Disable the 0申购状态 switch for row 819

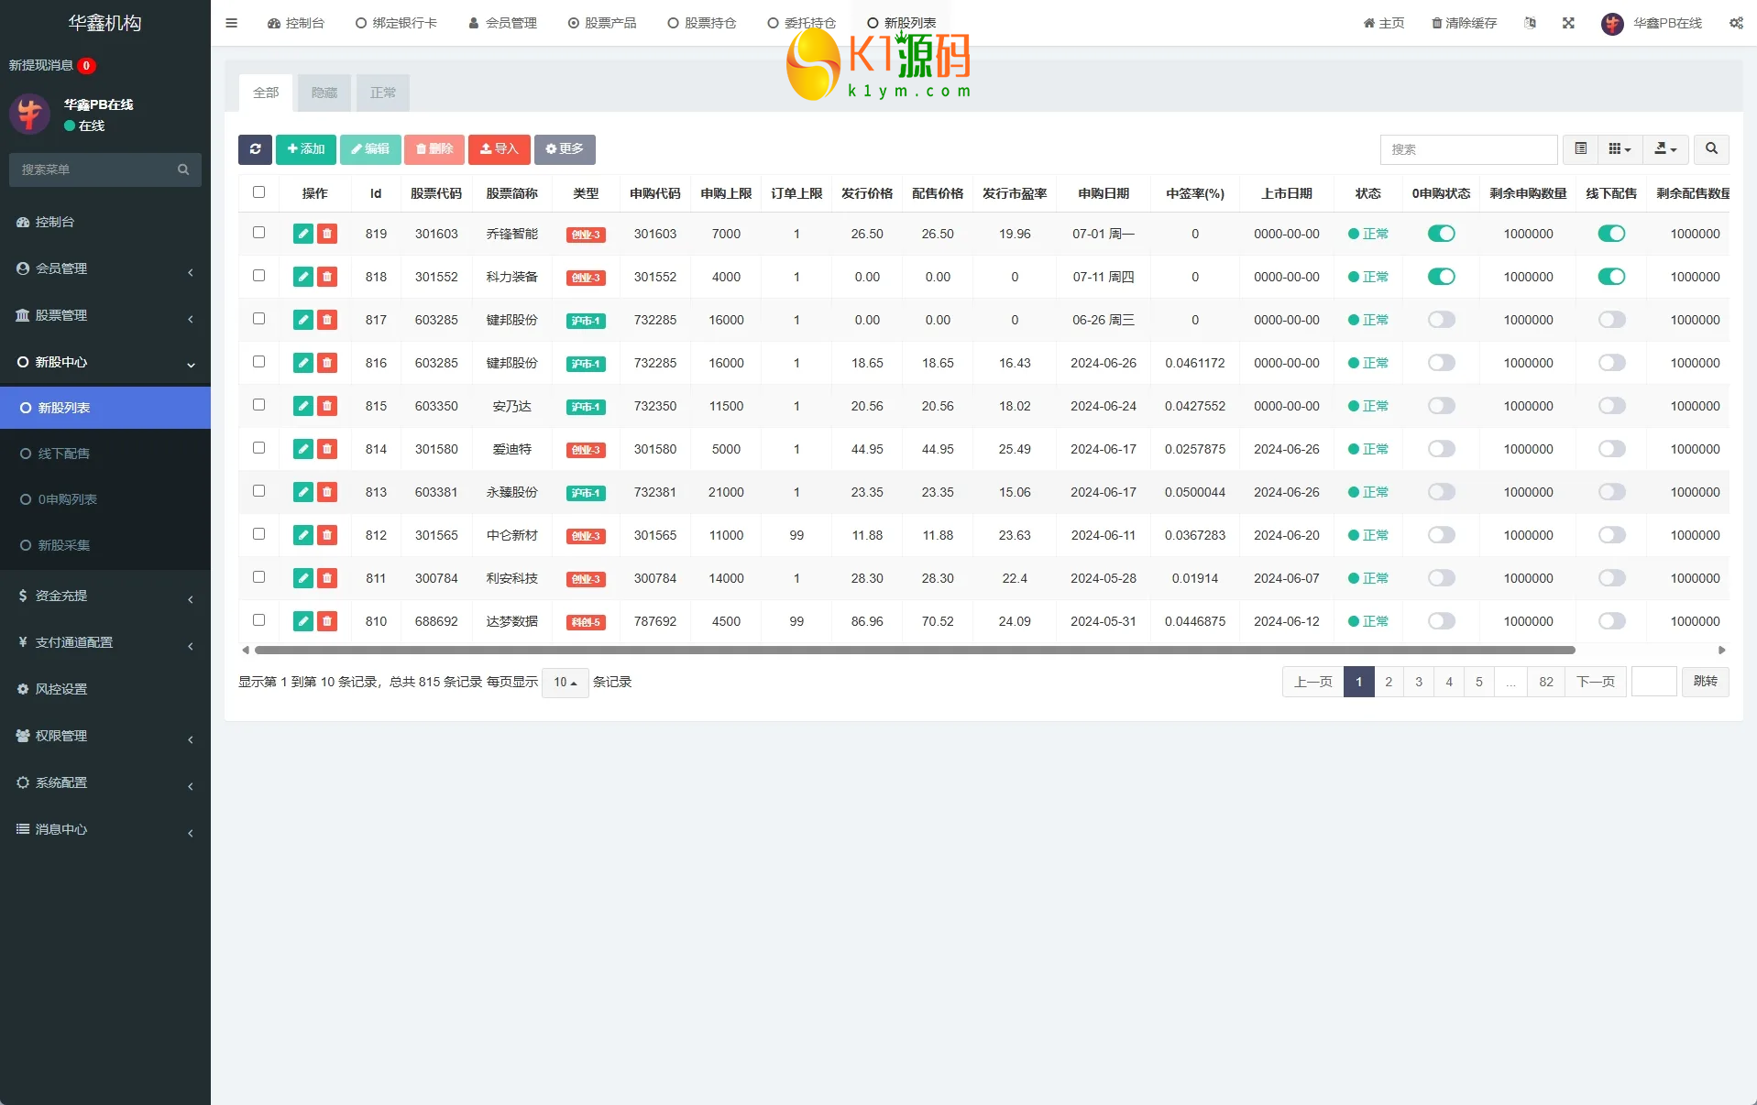pos(1441,234)
